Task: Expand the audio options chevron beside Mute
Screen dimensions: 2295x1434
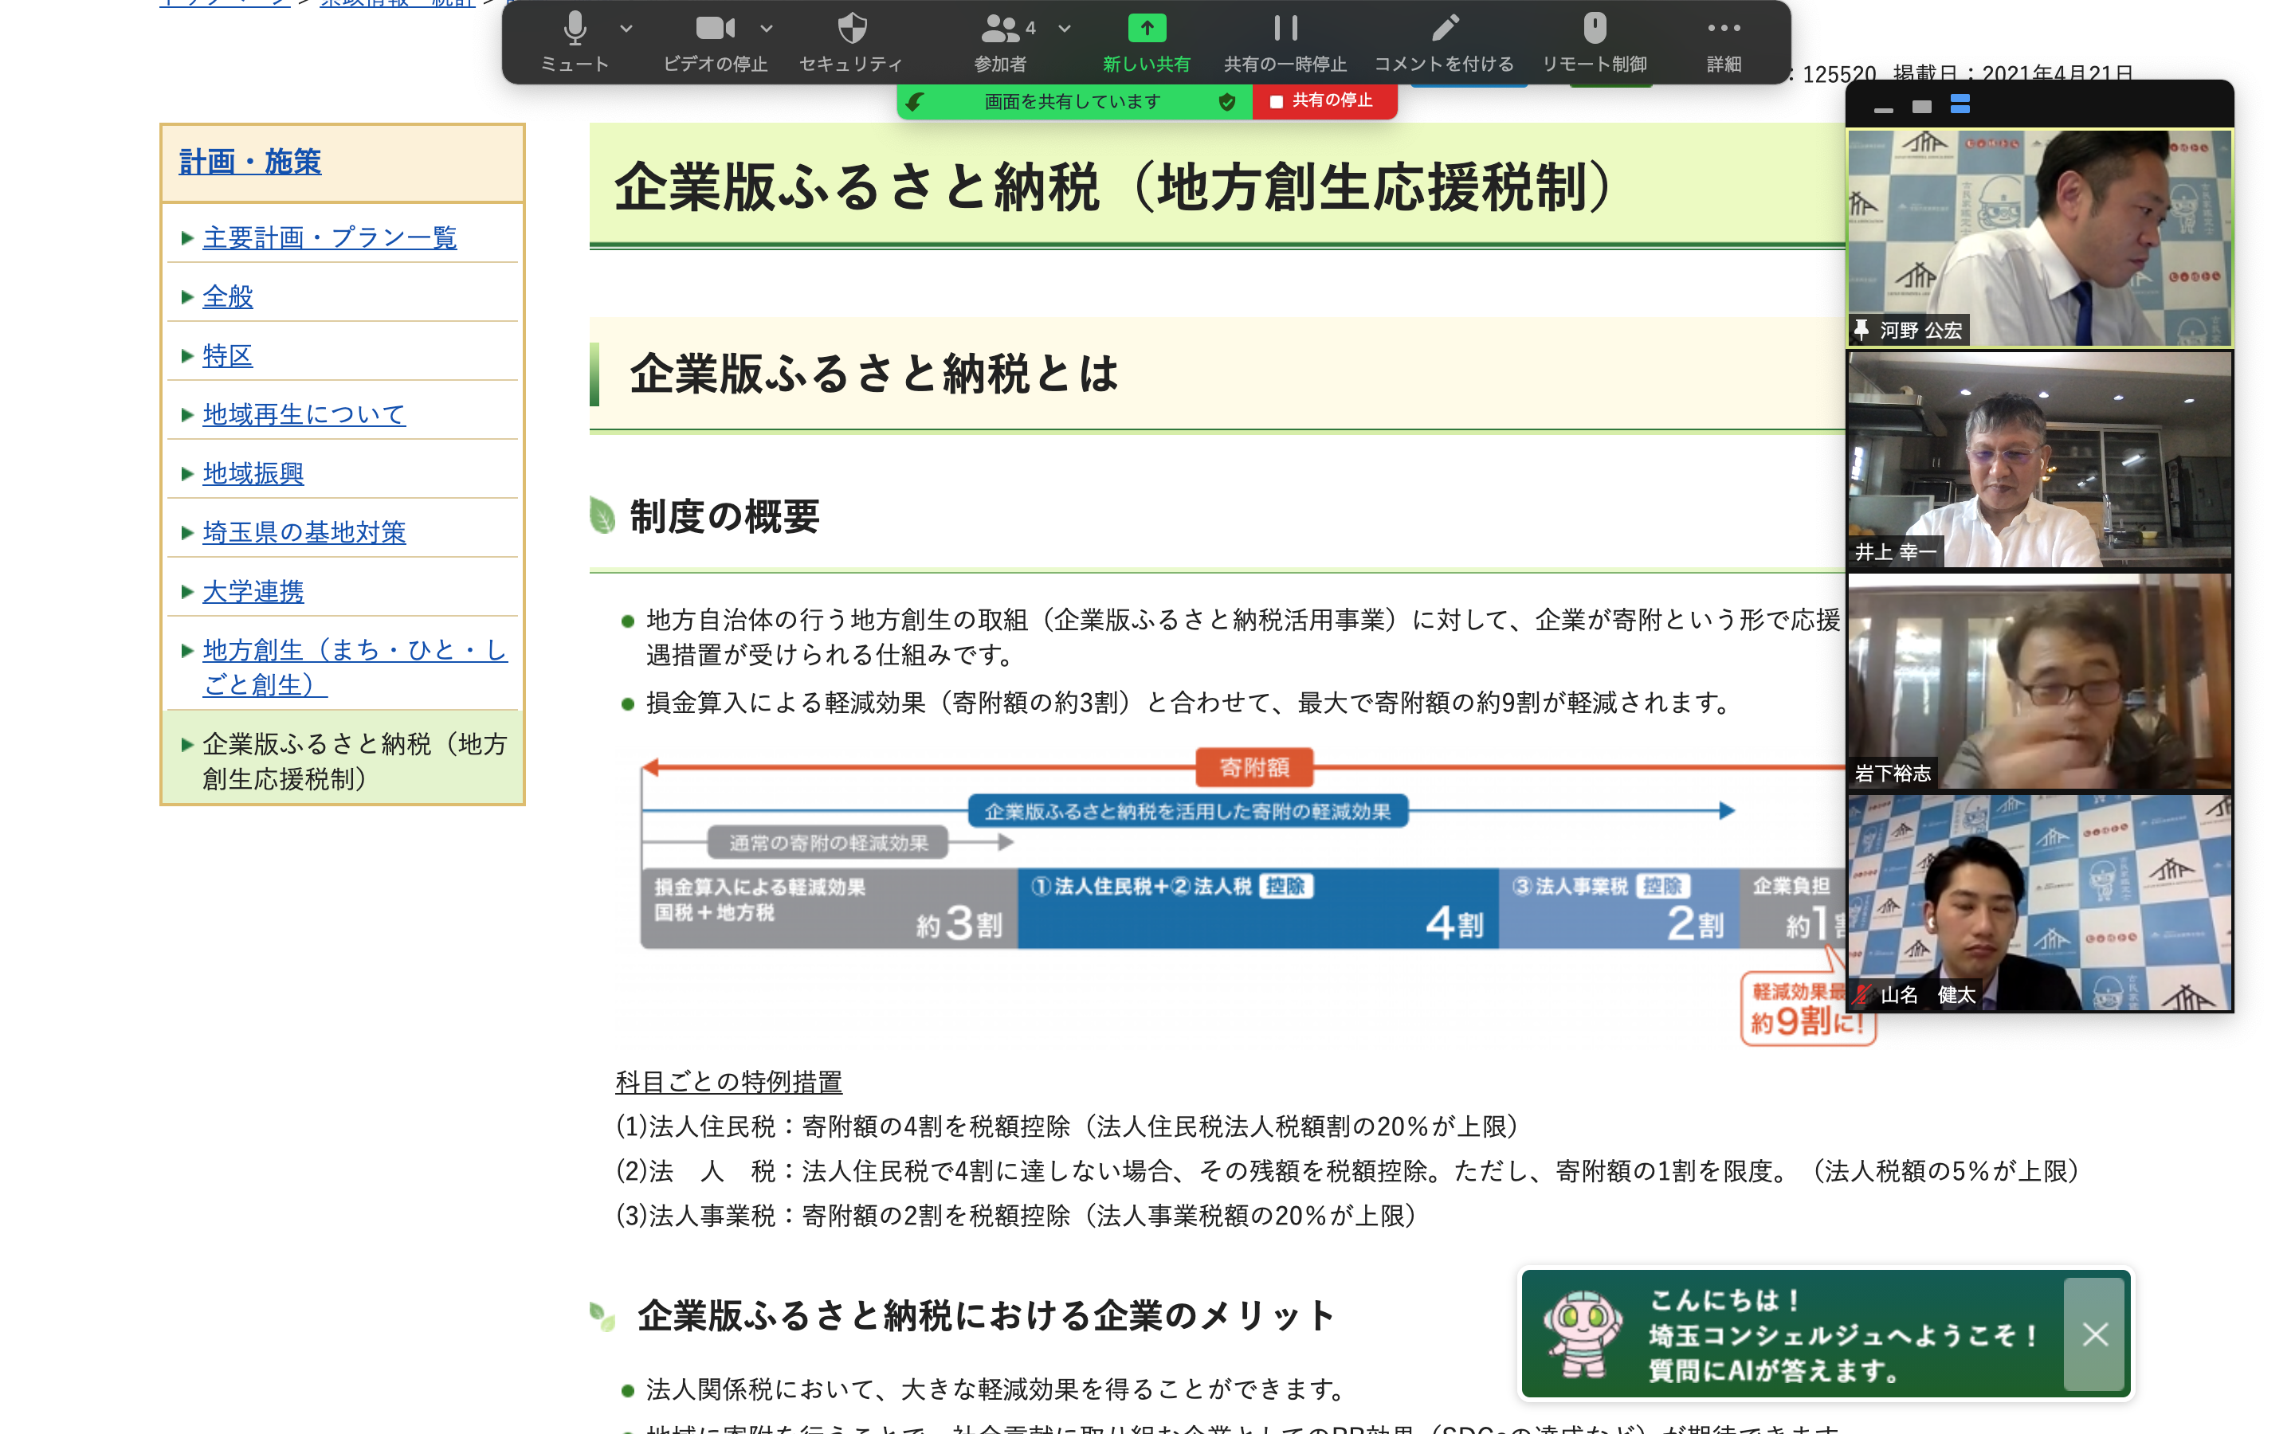Action: [x=626, y=29]
